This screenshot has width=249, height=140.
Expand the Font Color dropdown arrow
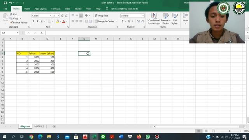tap(67, 21)
